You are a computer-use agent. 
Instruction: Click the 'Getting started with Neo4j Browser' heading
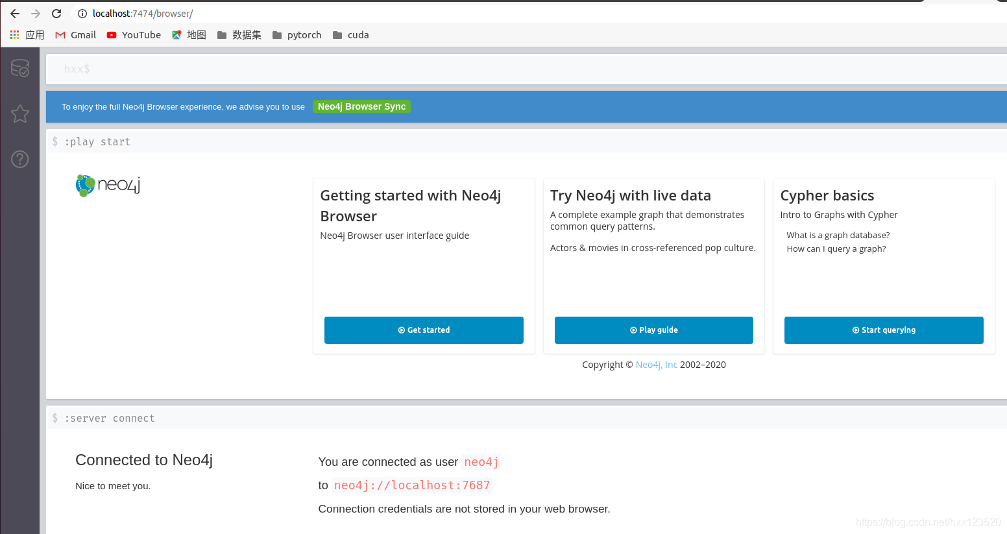(x=411, y=206)
